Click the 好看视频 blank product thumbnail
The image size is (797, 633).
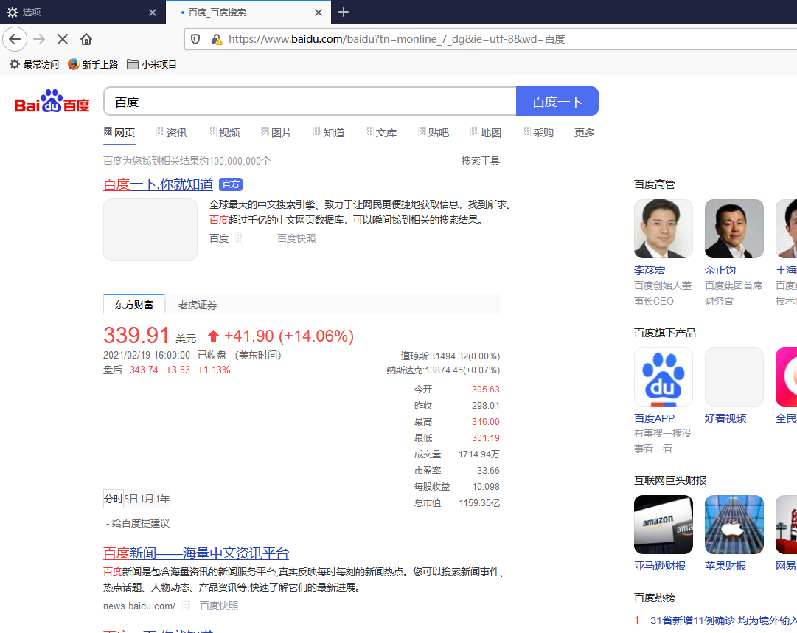[734, 377]
